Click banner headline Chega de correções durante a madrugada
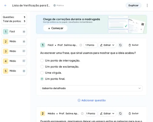153x122 pixels. click(71, 19)
